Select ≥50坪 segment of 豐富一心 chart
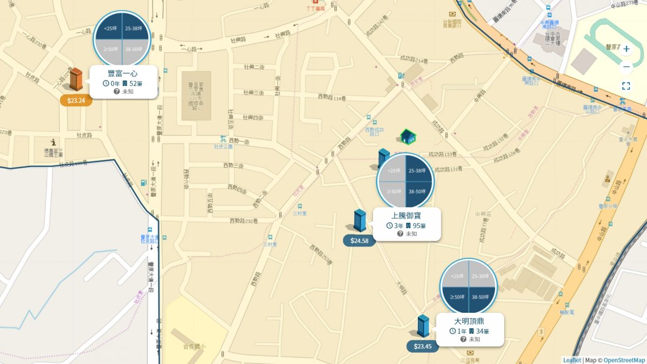The width and height of the screenshot is (647, 364). pyautogui.click(x=110, y=50)
